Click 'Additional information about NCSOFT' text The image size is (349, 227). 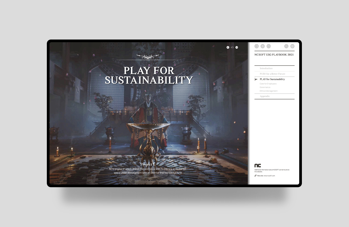(x=272, y=171)
